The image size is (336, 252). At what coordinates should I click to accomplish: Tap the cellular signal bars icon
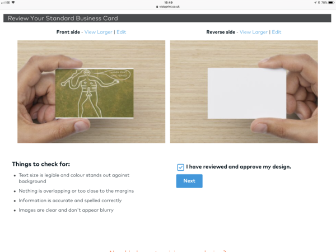tap(3, 3)
